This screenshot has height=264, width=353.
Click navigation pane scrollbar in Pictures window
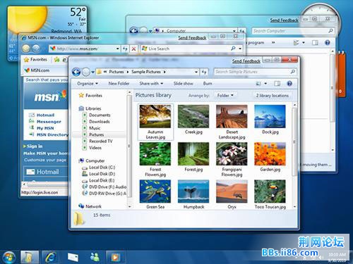129,146
